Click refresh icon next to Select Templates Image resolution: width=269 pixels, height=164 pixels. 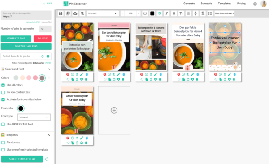pos(47,159)
